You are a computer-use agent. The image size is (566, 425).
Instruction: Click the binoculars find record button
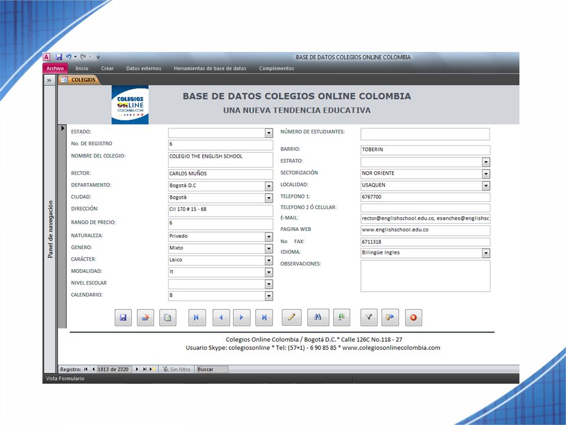318,318
